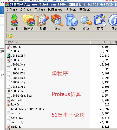Sort files by 大小 column header

101,43
